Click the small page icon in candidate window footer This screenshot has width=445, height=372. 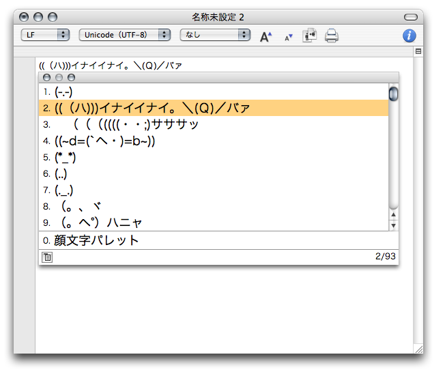click(47, 257)
